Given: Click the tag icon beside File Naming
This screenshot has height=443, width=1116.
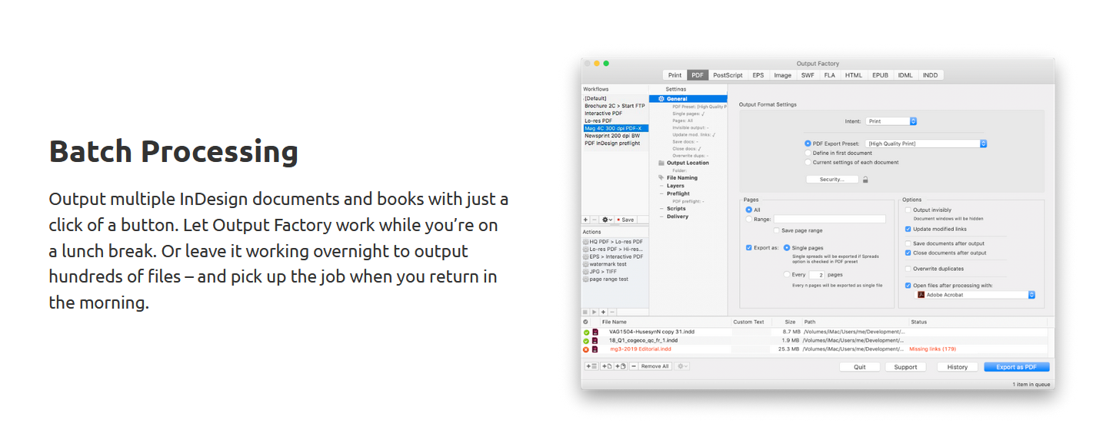Looking at the screenshot, I should coord(661,178).
